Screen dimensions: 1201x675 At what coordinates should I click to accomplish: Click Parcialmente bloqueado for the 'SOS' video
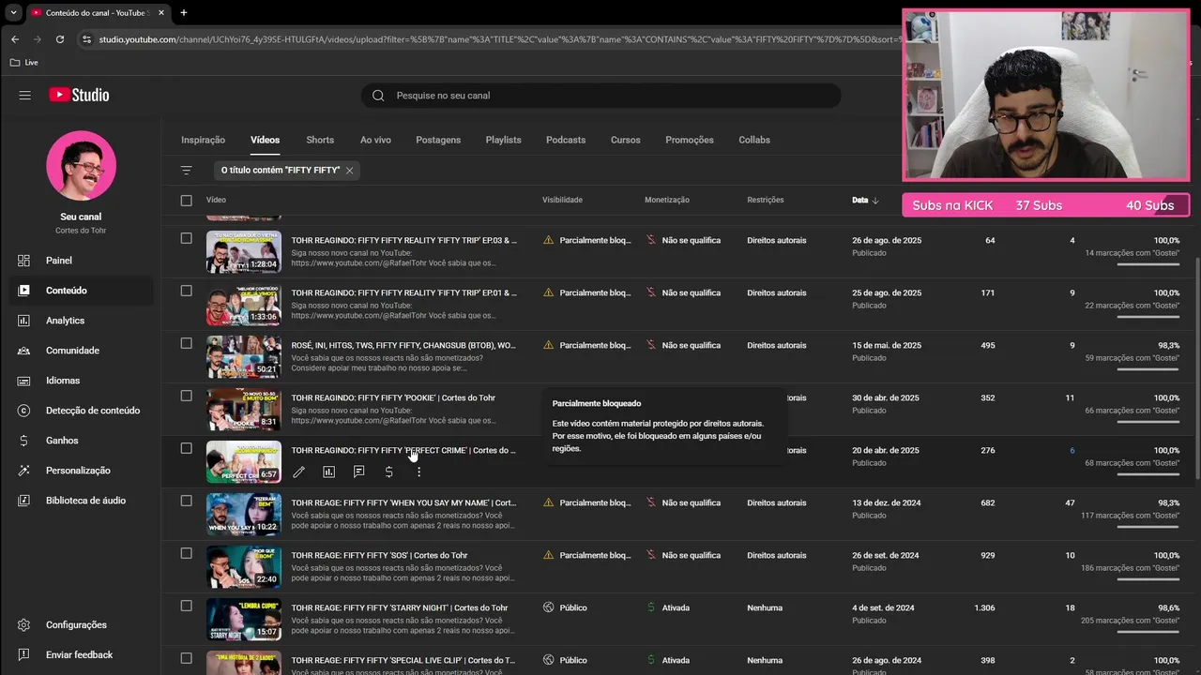click(595, 555)
